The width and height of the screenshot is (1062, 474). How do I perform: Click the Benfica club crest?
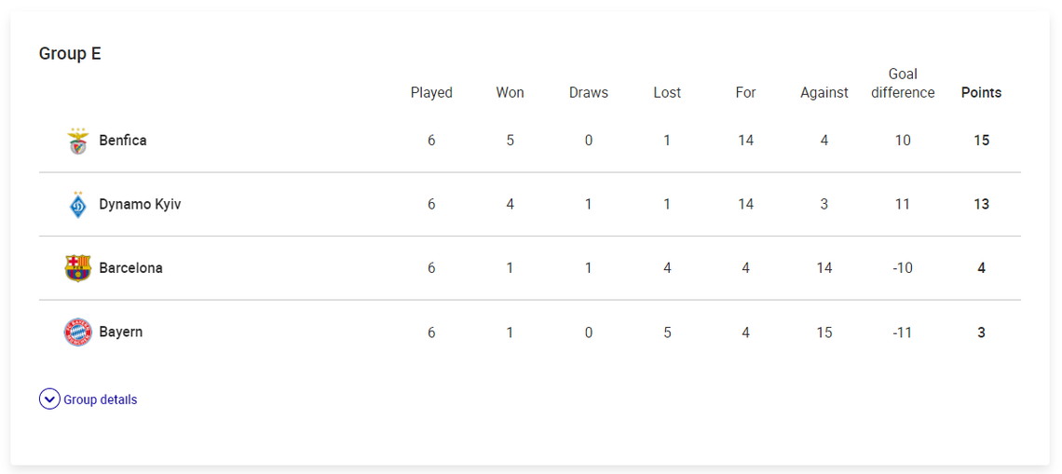coord(78,141)
